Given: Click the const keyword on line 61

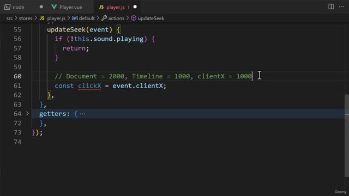Looking at the screenshot, I should click(64, 86).
